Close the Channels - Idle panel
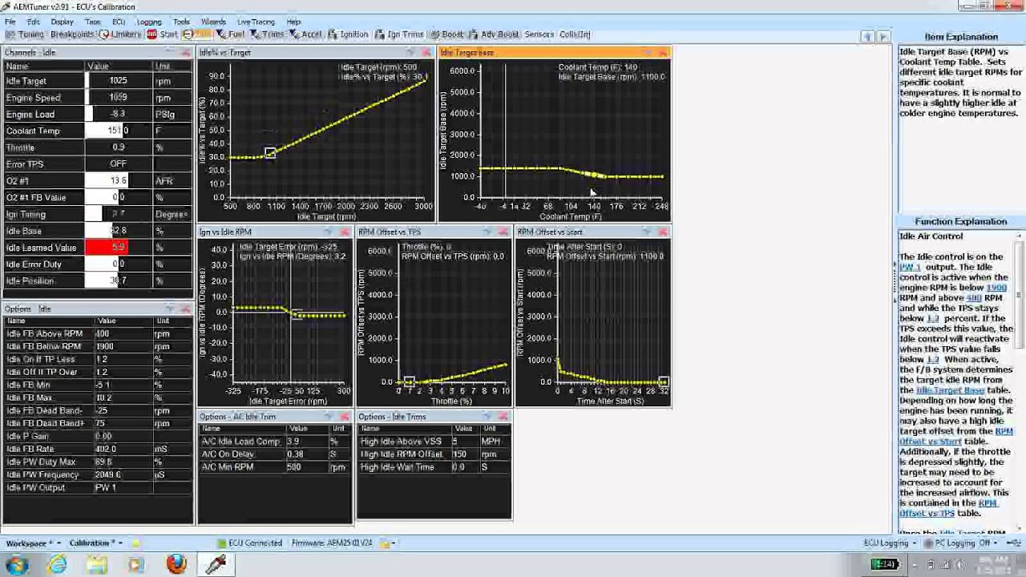 [x=186, y=53]
